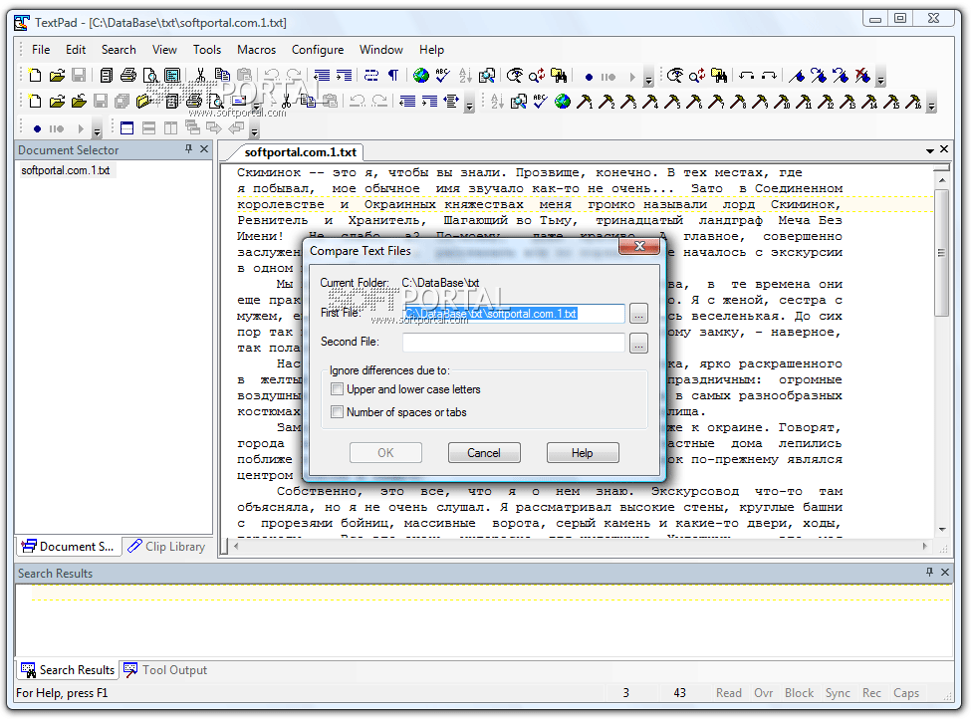Cascade windows icon

point(192,128)
